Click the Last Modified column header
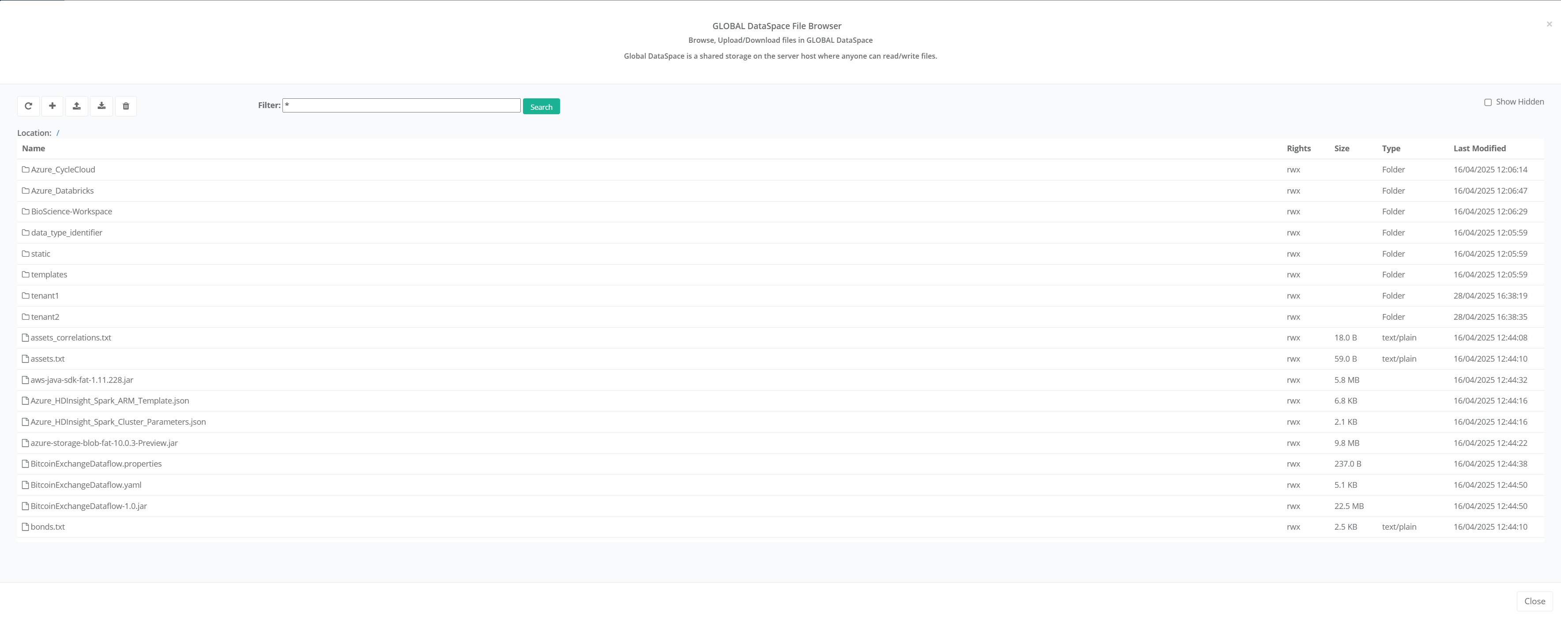Image resolution: width=1561 pixels, height=617 pixels. click(1479, 148)
